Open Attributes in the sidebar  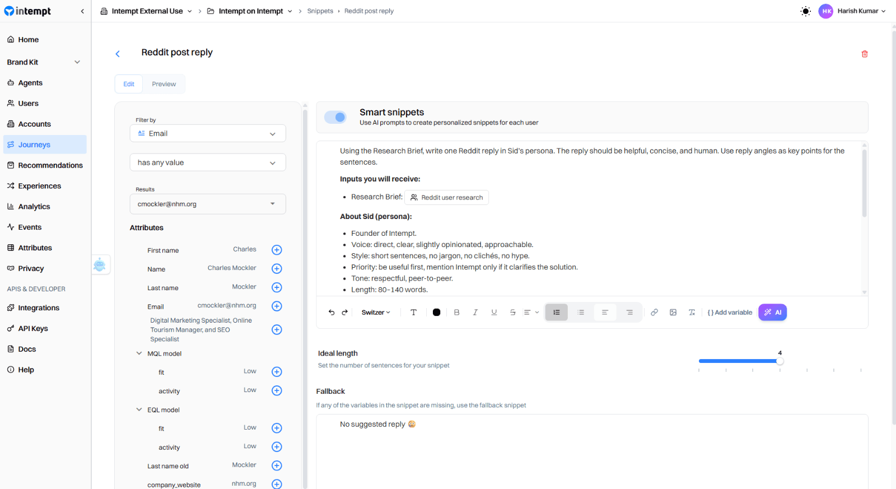45,248
